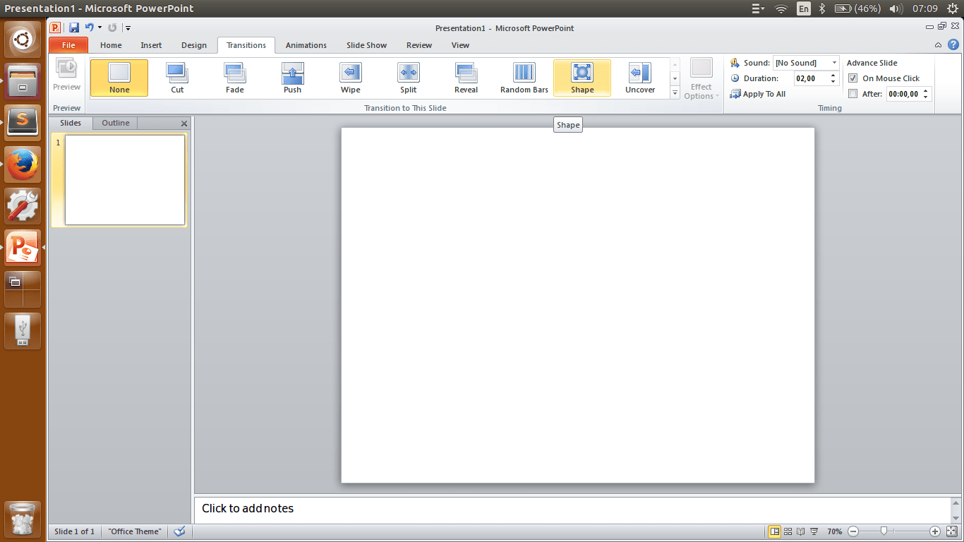Switch to Reading View icon

click(801, 531)
